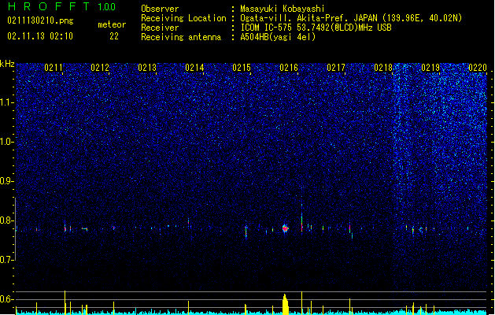Click the 0219 time marker

click(430, 68)
